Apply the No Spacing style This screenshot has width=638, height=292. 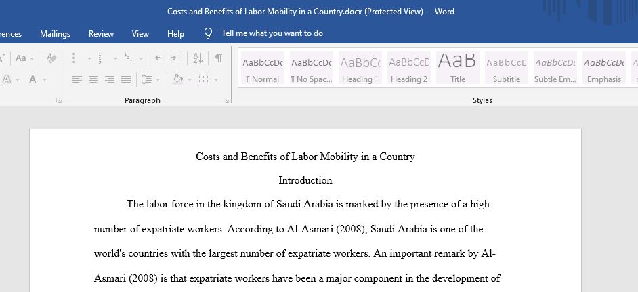click(312, 68)
